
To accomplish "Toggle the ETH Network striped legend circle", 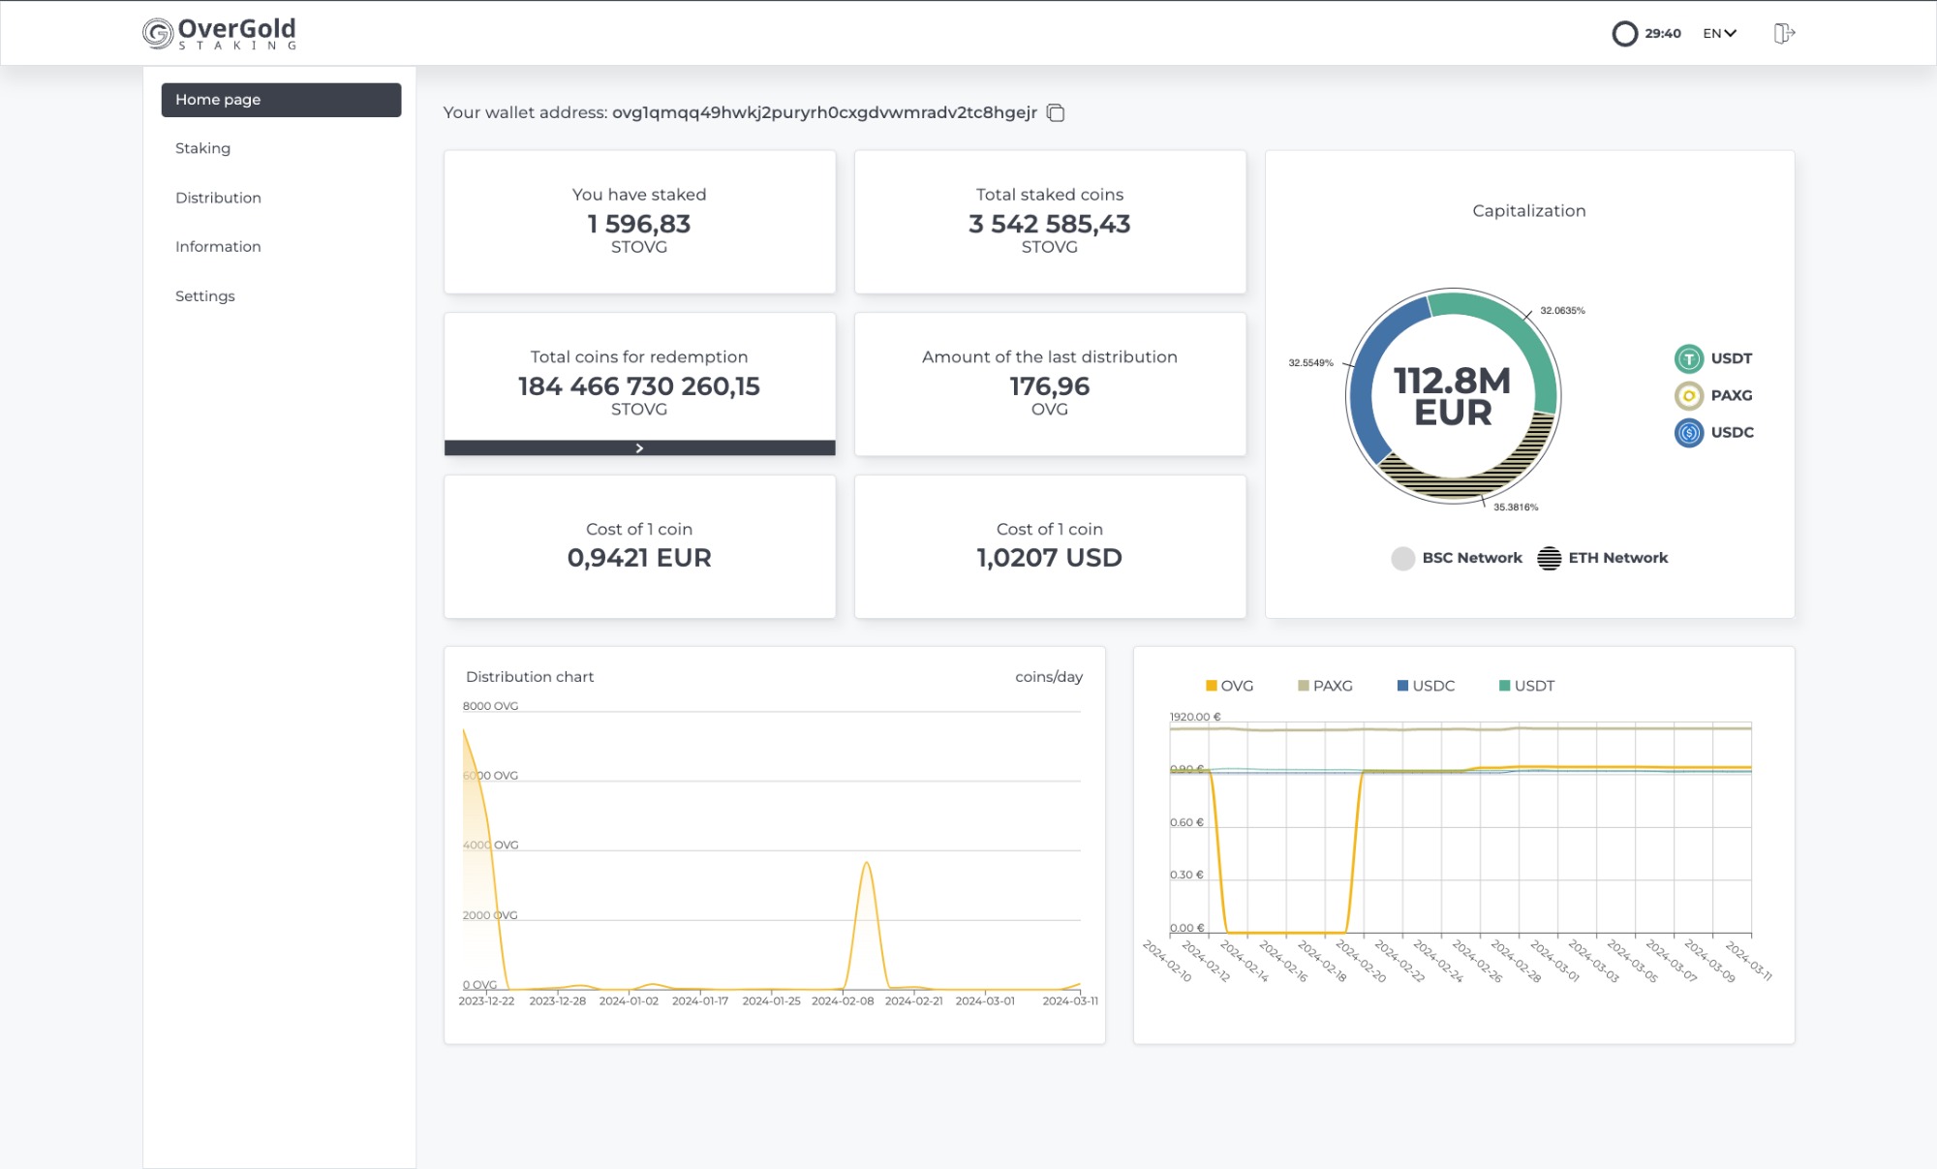I will click(1549, 558).
